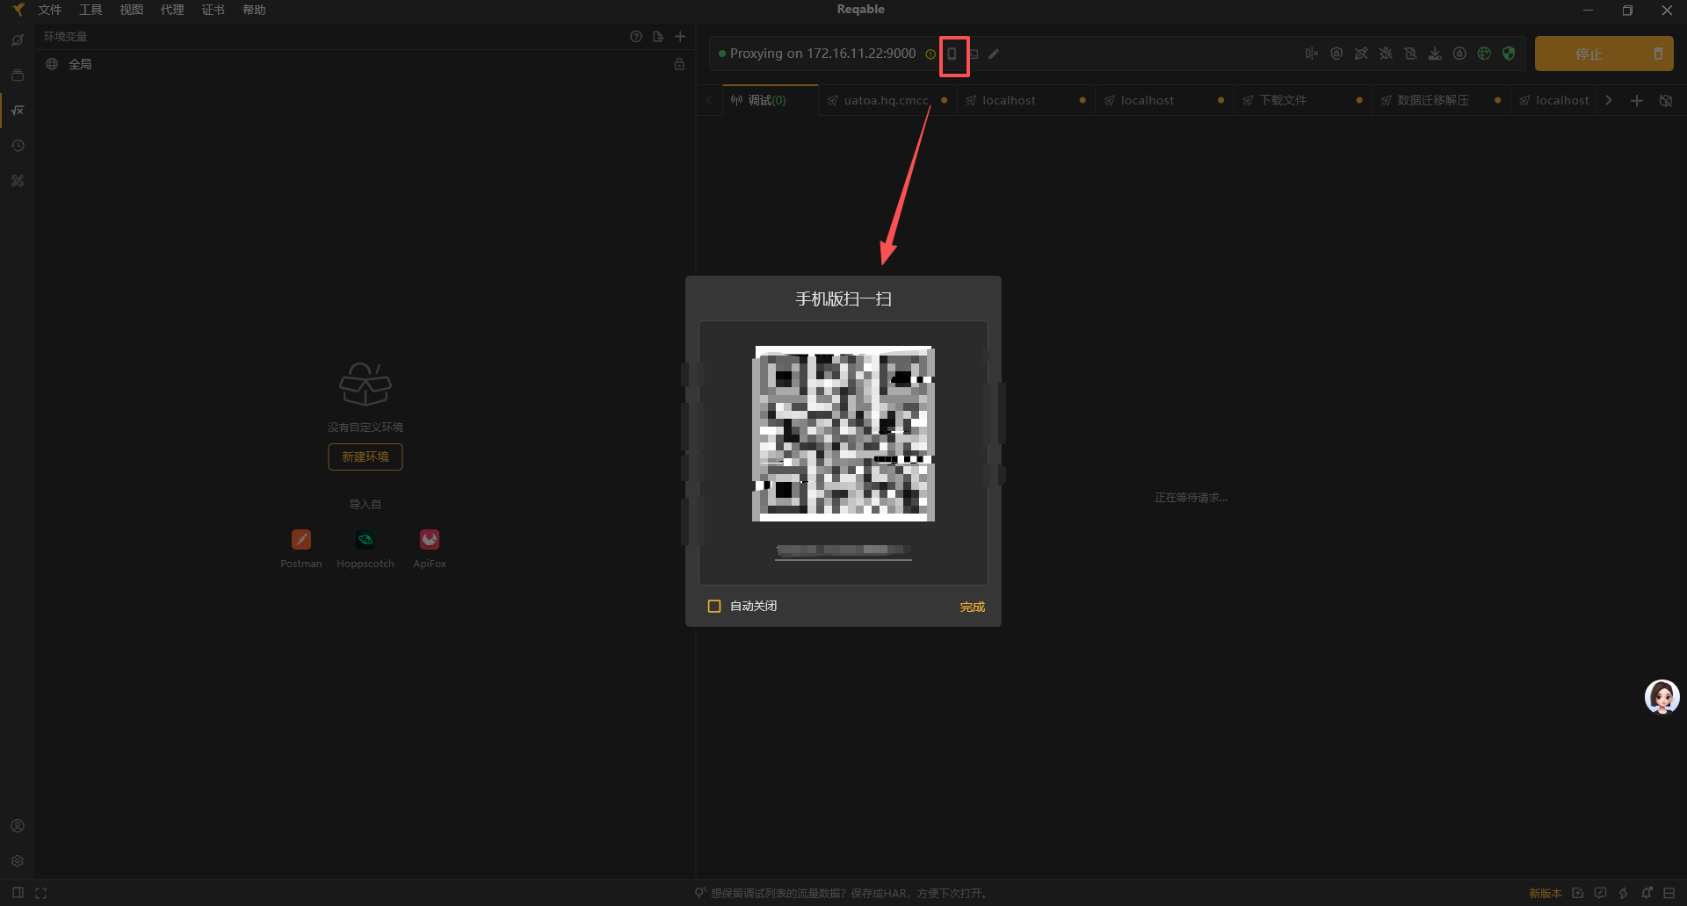Open the history panel in left sidebar
1687x906 pixels.
pos(18,146)
